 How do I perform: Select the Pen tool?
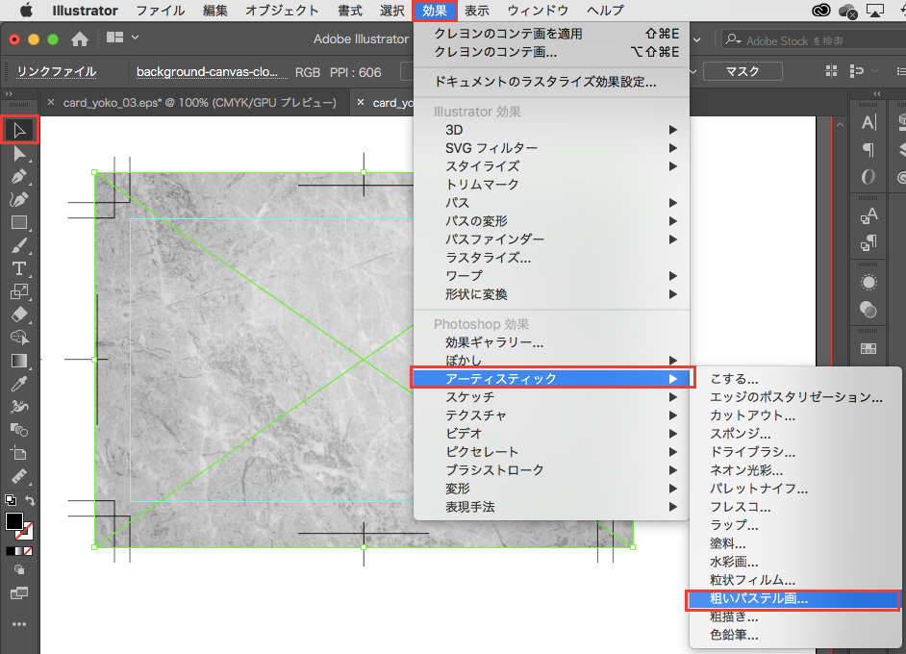coord(19,177)
